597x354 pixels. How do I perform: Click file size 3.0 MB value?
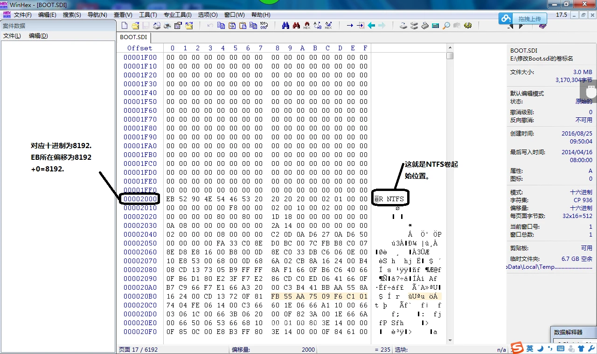pos(583,72)
